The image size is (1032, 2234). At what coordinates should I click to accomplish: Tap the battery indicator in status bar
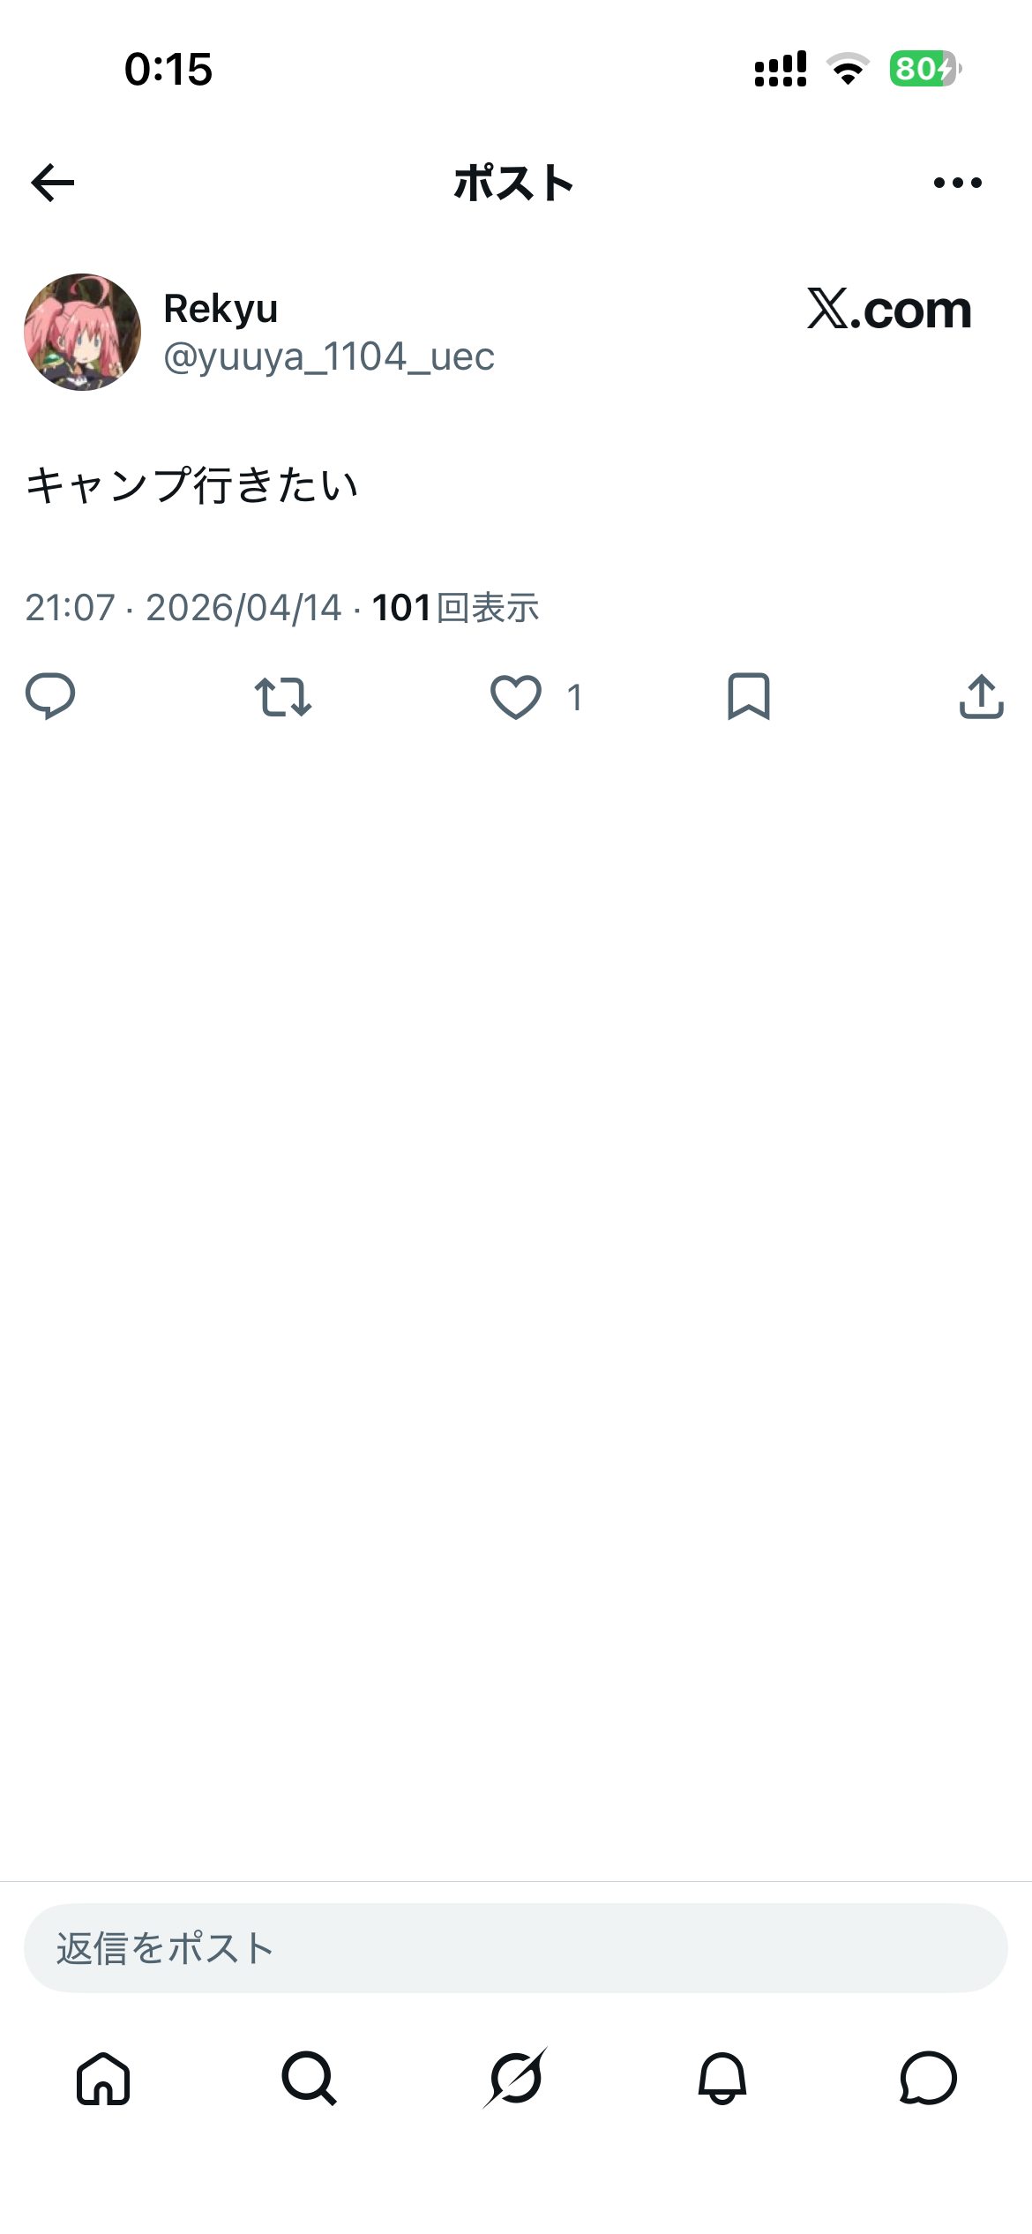[x=925, y=69]
